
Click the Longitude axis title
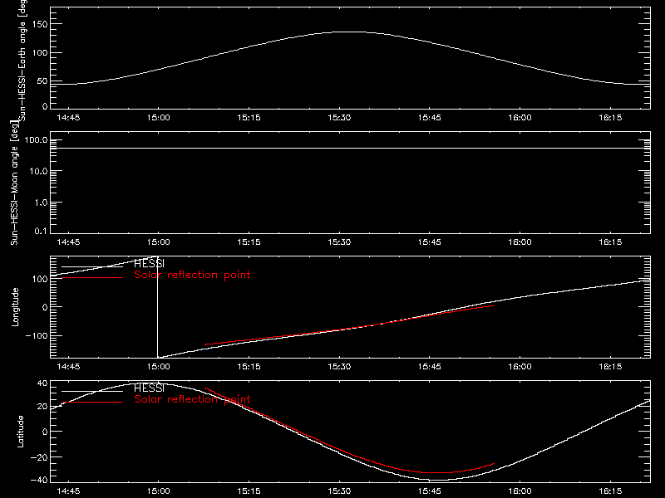[x=15, y=307]
